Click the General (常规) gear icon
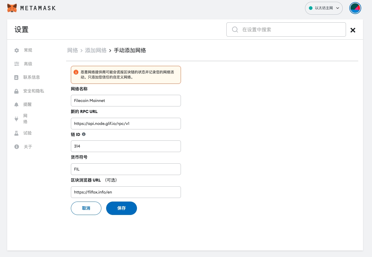This screenshot has height=257, width=372. click(16, 50)
